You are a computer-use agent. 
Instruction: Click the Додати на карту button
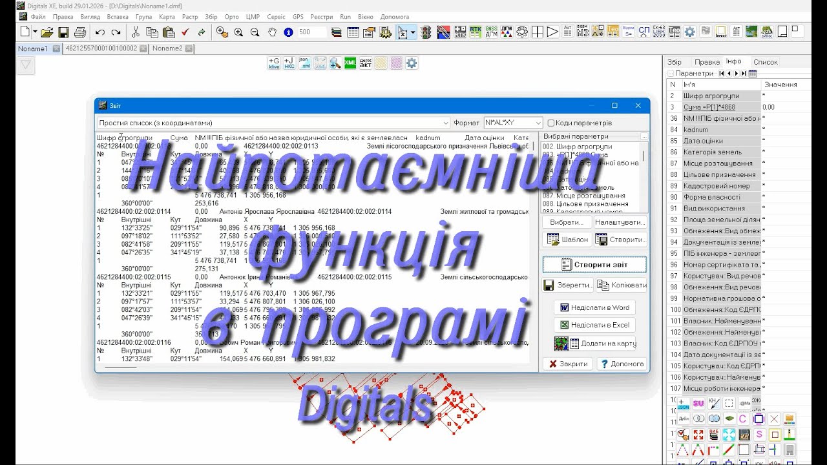click(x=594, y=343)
